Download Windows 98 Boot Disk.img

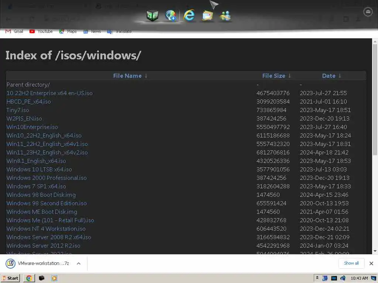click(x=41, y=195)
